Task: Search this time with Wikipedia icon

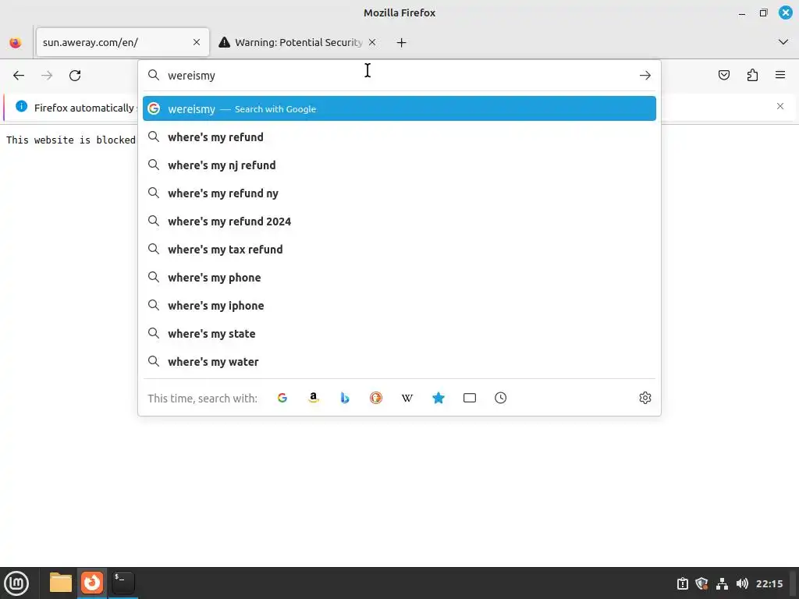Action: coord(407,398)
